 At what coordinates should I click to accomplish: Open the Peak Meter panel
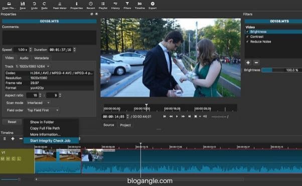coord(60,5)
